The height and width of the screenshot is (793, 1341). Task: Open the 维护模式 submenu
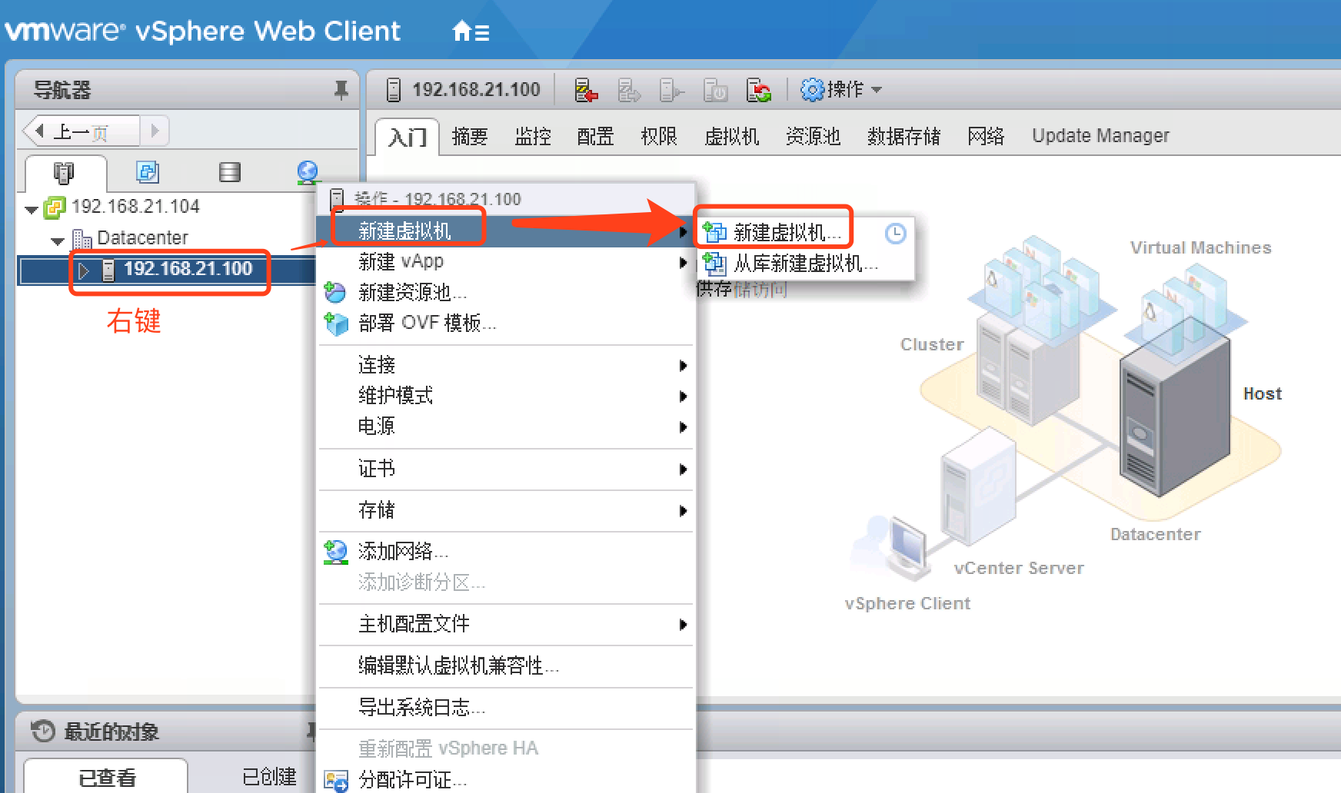tap(506, 395)
